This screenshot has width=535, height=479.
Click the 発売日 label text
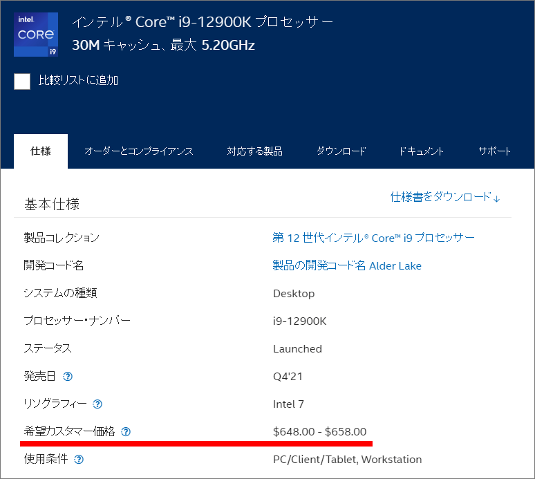click(x=39, y=376)
